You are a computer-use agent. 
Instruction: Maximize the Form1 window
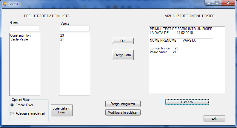click(217, 3)
